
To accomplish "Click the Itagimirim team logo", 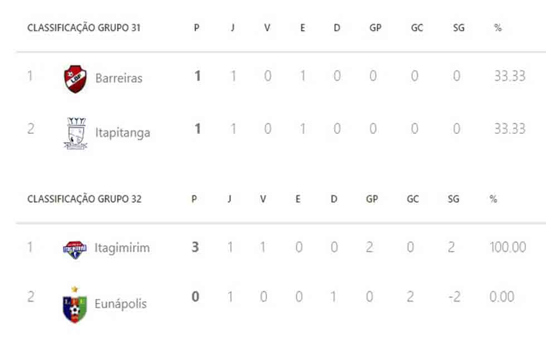I will coord(75,250).
